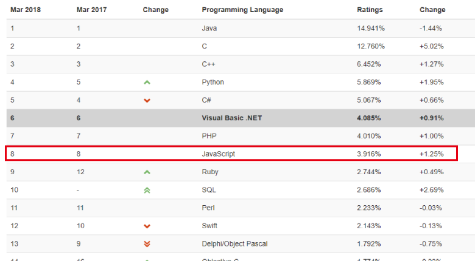Select the C++ language name
The image size is (475, 261).
click(208, 64)
